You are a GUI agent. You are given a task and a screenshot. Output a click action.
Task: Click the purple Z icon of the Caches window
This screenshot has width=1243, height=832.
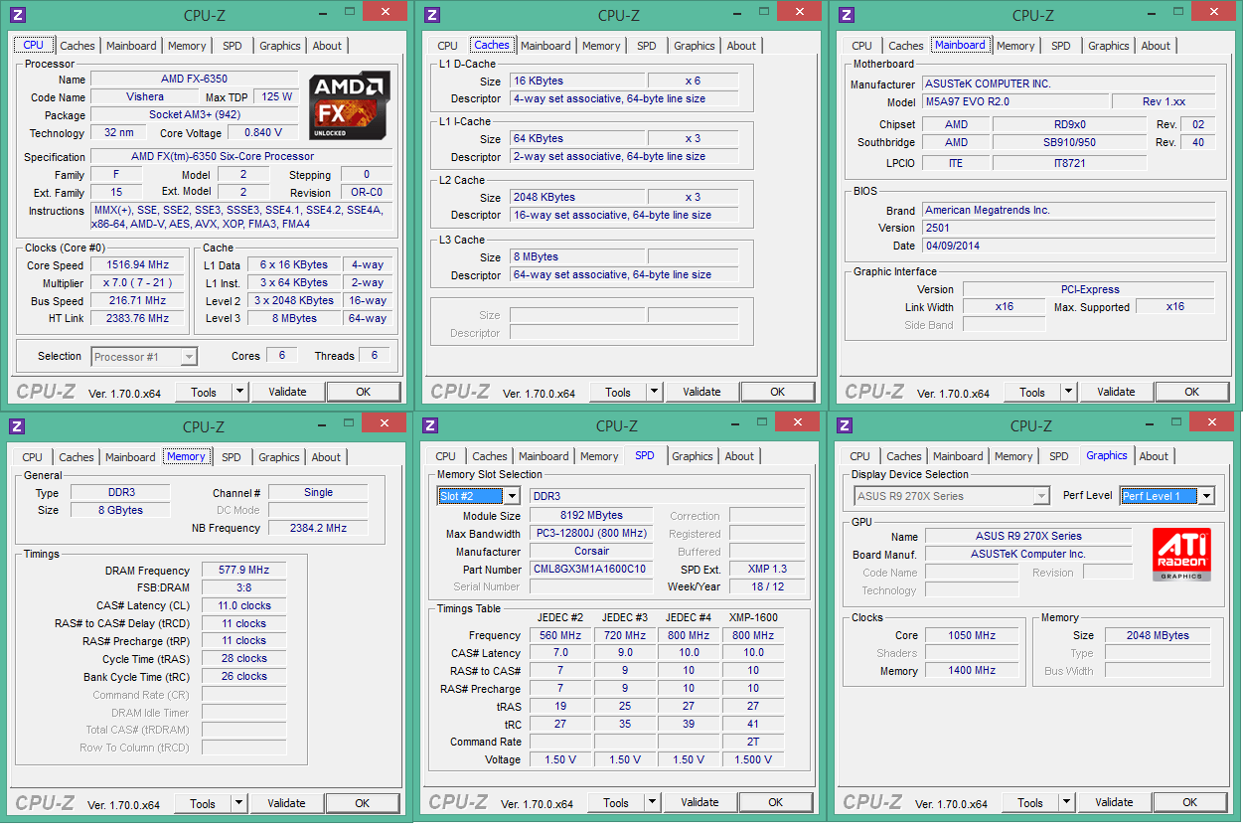click(x=431, y=14)
